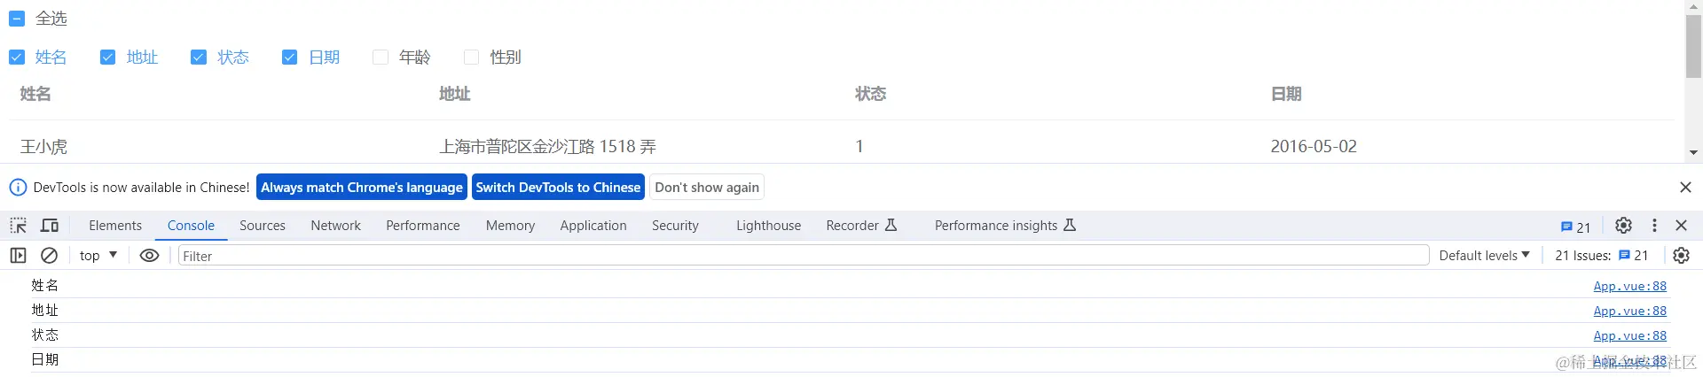Open the Elements tab
Screen dimensions: 1703x377
115,226
